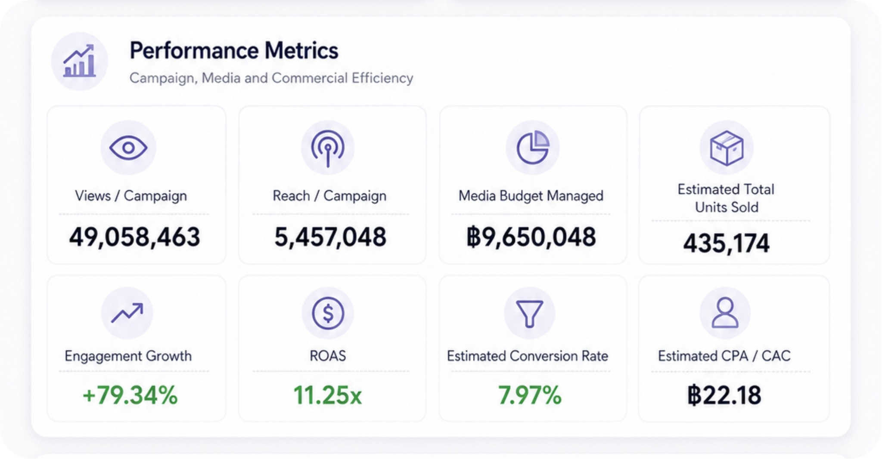This screenshot has height=459, width=882.
Task: Click the Media Budget Managed label
Action: (x=531, y=196)
